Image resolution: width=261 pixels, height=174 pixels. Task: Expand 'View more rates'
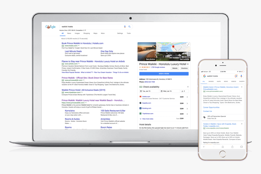point(147,119)
